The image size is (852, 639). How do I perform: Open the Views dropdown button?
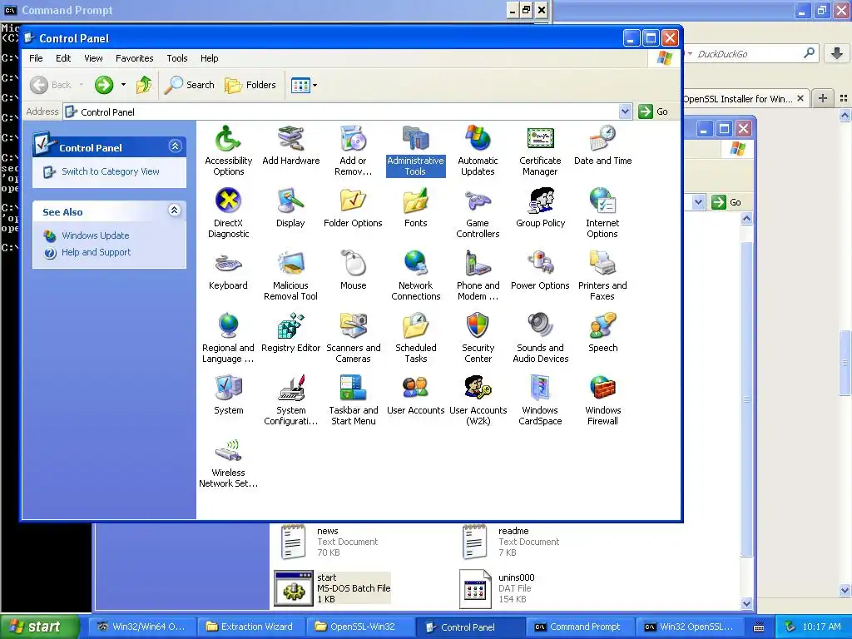coord(304,85)
